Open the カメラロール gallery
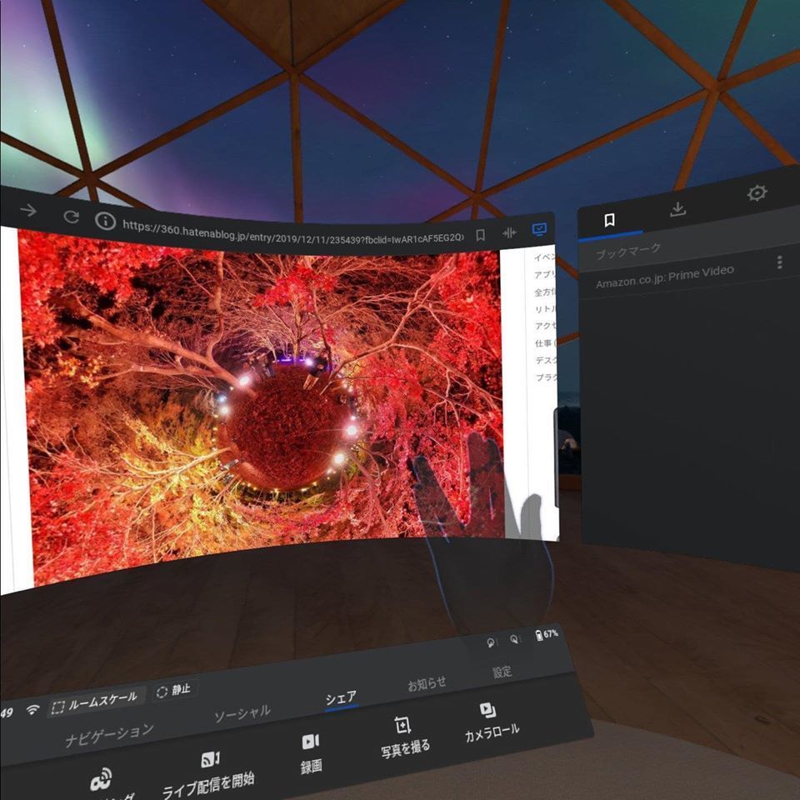 [x=492, y=722]
